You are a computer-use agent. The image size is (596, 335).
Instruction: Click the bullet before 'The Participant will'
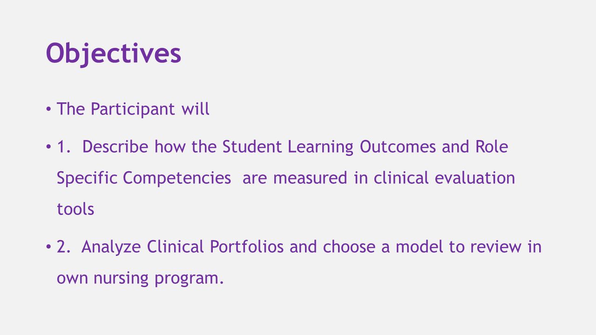tap(48, 109)
